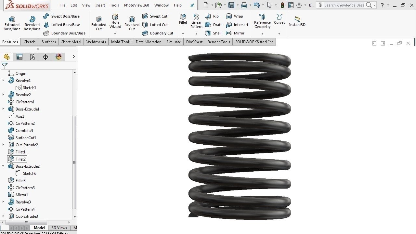Expand the Revolve2 tree node
The image size is (416, 234).
[3, 95]
